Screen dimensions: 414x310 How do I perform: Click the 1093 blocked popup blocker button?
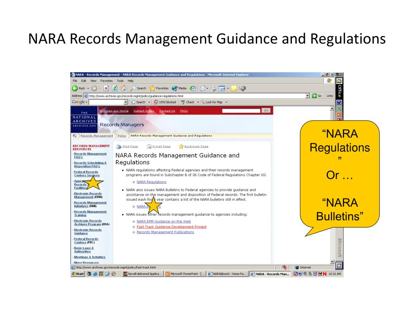(x=165, y=102)
